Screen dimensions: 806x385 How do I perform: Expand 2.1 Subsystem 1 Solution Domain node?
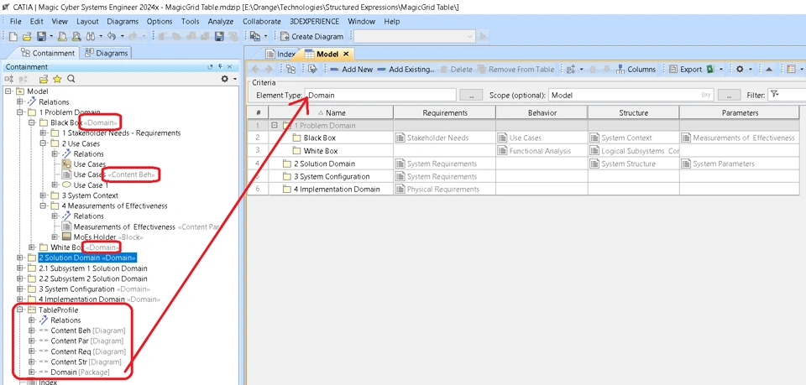(x=19, y=268)
